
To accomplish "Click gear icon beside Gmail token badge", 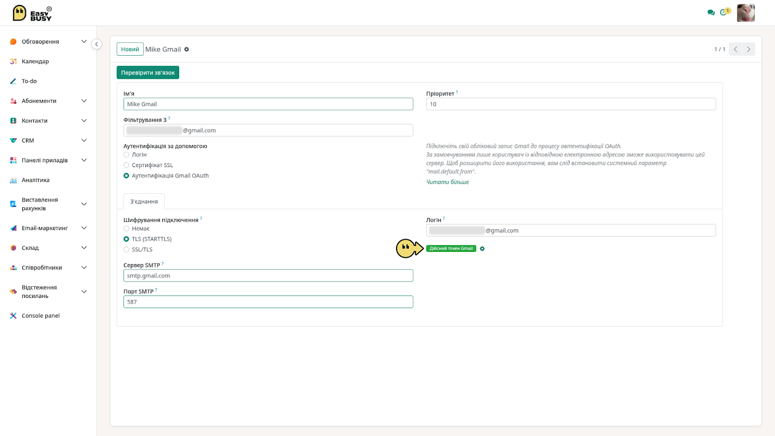I will (482, 249).
